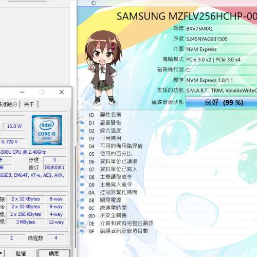Click the serial number field S245NYAG931505
Image resolution: width=257 pixels, height=257 pixels.
pyautogui.click(x=222, y=39)
